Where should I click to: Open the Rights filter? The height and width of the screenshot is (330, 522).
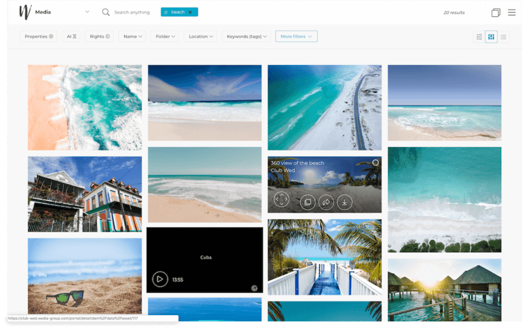[100, 37]
